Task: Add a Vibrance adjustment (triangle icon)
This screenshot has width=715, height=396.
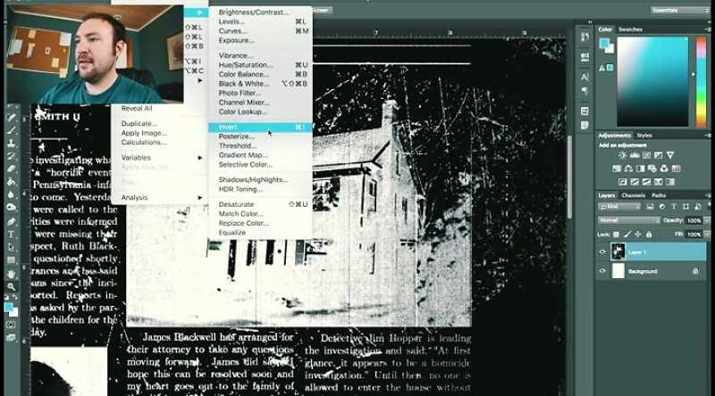Action: (x=669, y=155)
